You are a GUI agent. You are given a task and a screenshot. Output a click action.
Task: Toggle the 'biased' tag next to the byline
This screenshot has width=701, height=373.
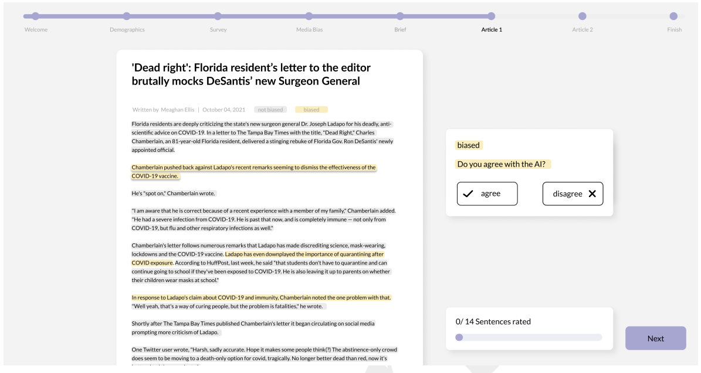[311, 110]
